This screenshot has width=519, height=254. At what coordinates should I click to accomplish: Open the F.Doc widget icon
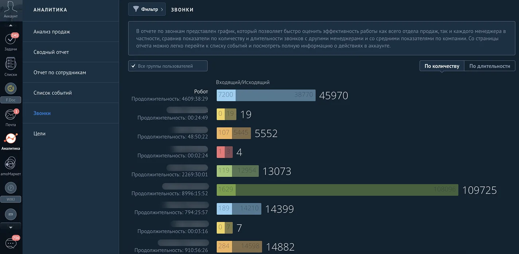(x=11, y=88)
